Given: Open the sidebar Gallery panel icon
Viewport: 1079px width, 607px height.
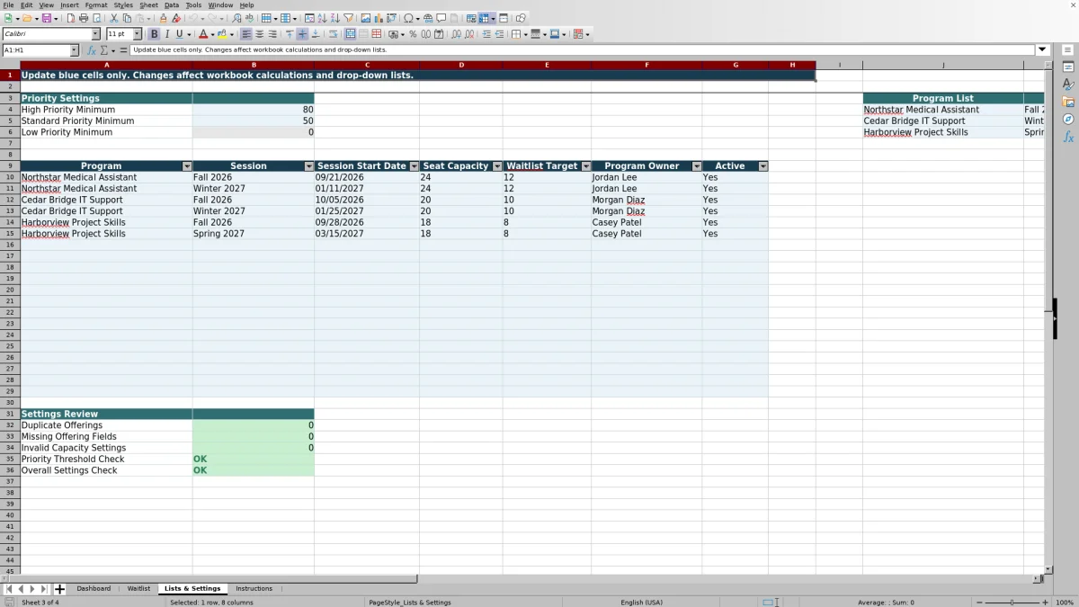Looking at the screenshot, I should click(1068, 102).
